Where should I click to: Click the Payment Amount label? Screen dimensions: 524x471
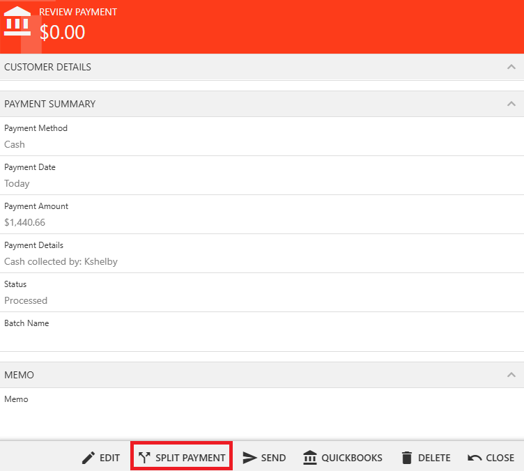(36, 206)
